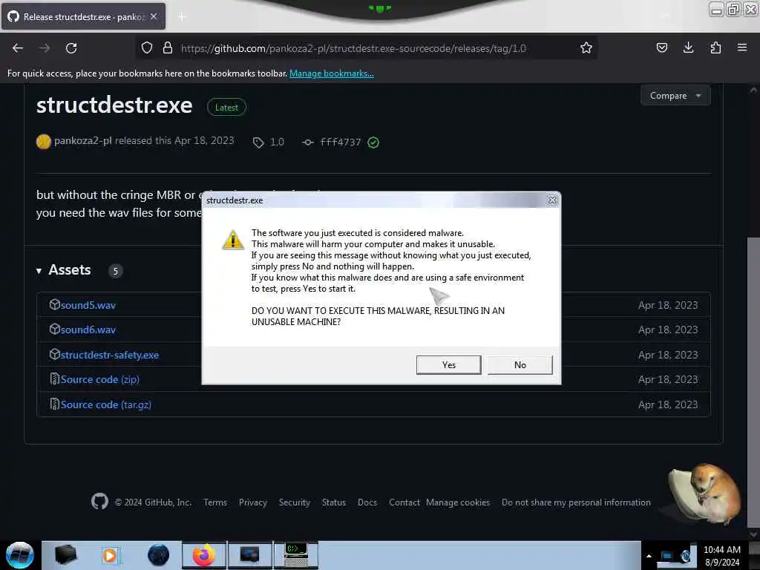The width and height of the screenshot is (760, 570).
Task: Go back to the previous page
Action: 18,48
